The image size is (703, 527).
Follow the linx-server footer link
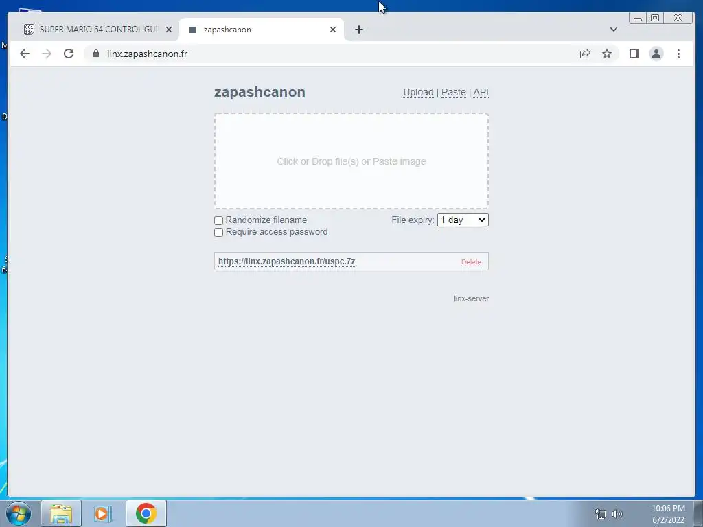click(471, 298)
